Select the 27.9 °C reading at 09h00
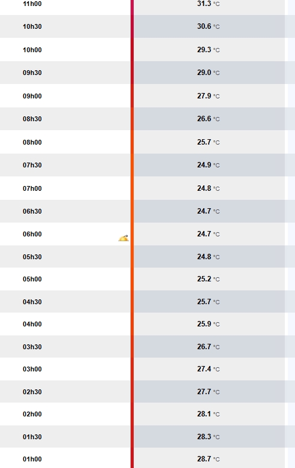The image size is (295, 468). click(208, 96)
